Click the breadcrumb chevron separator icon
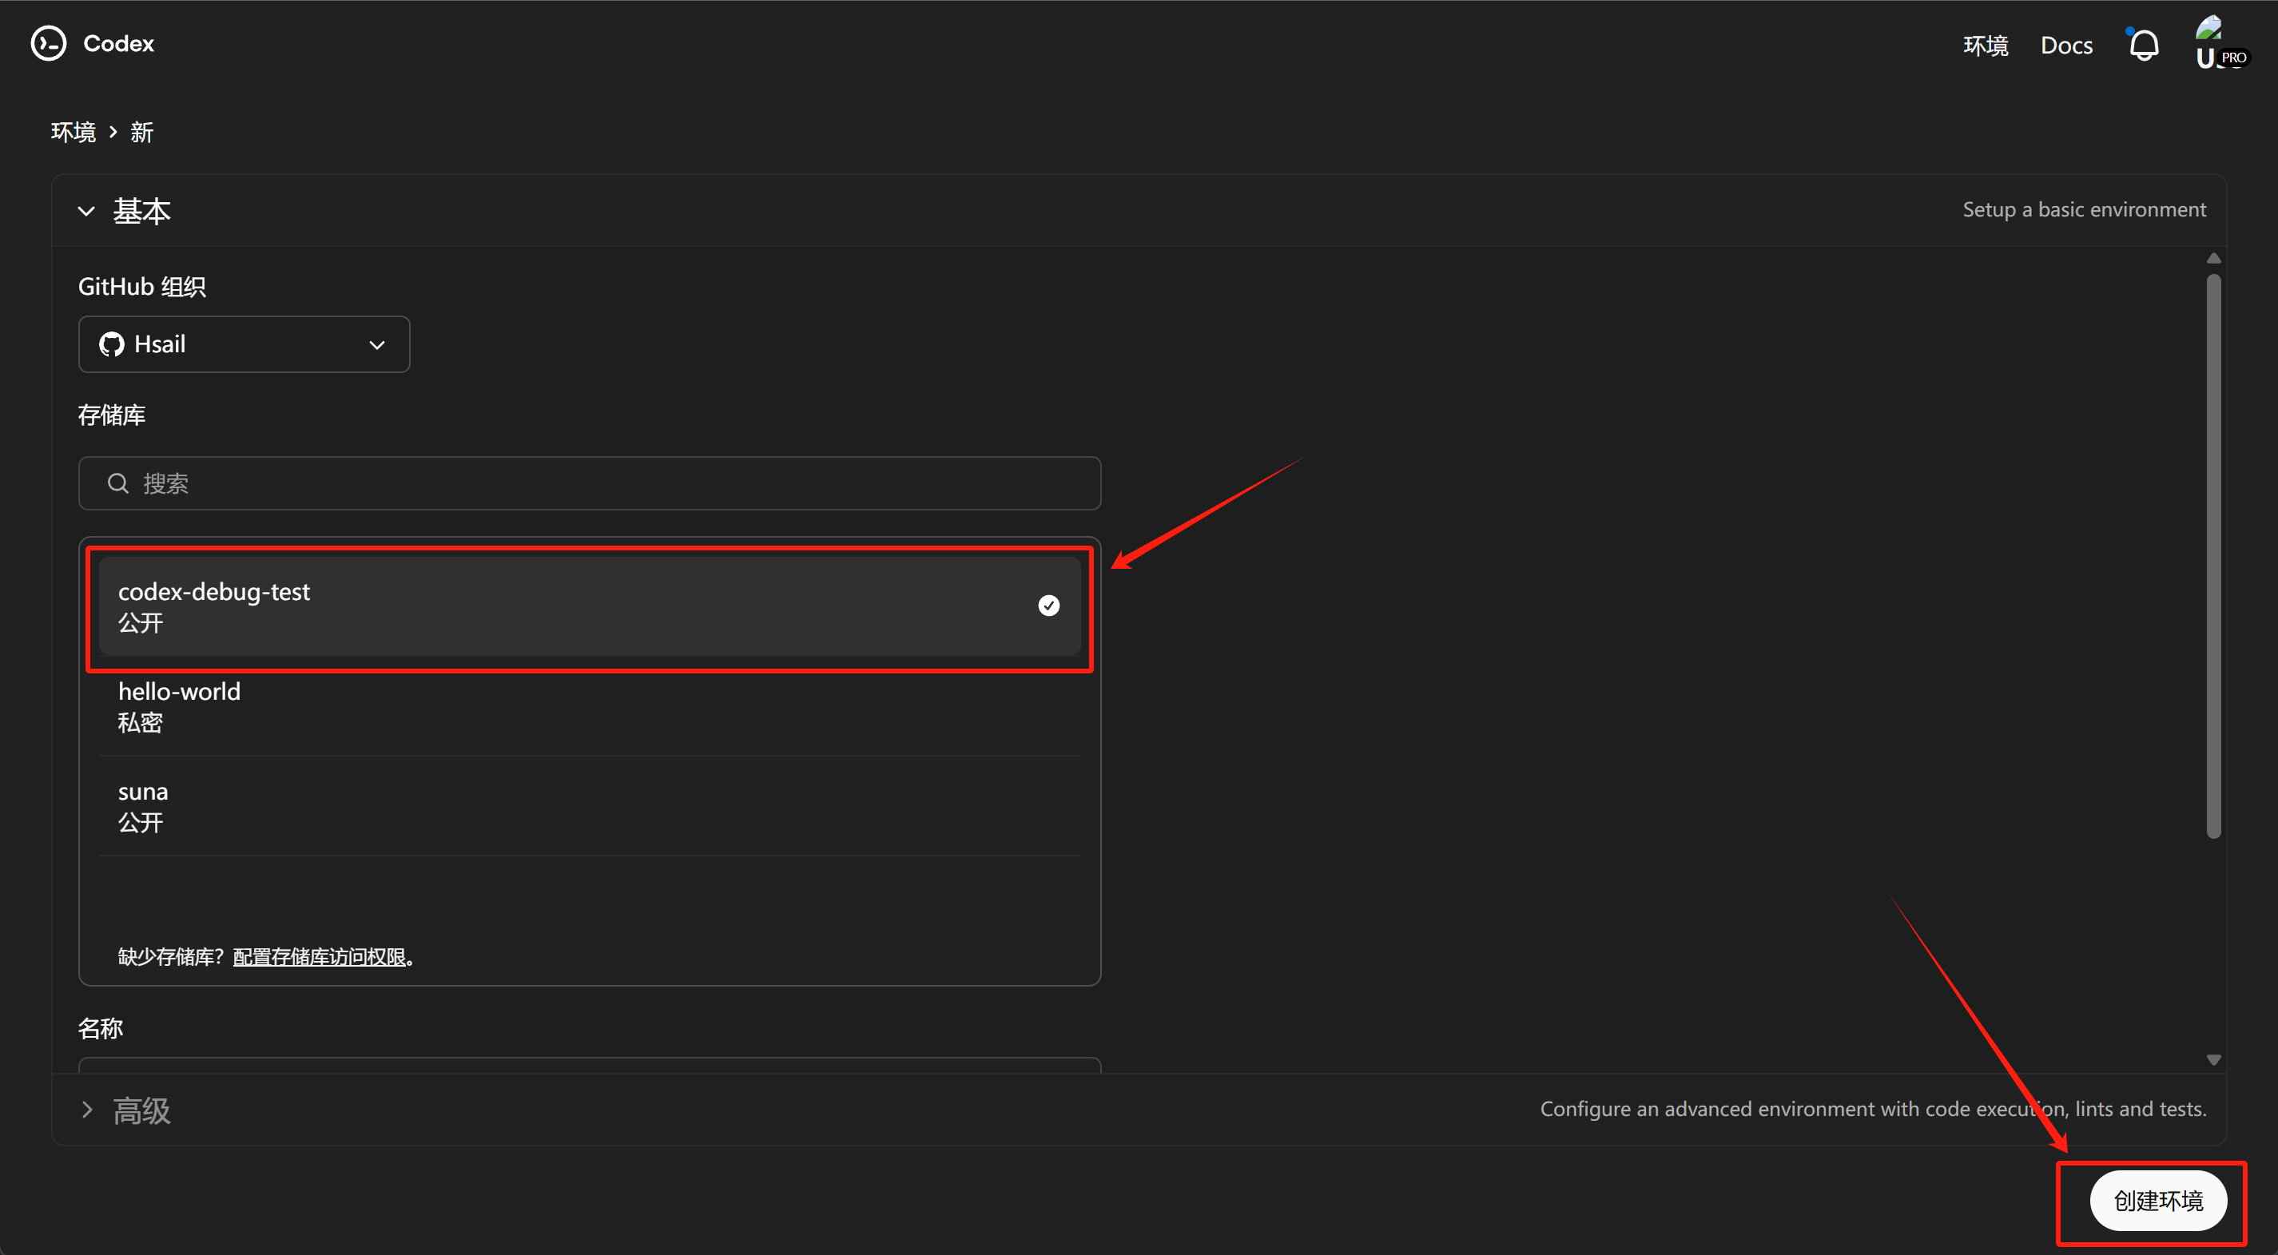The width and height of the screenshot is (2278, 1255). [x=113, y=132]
